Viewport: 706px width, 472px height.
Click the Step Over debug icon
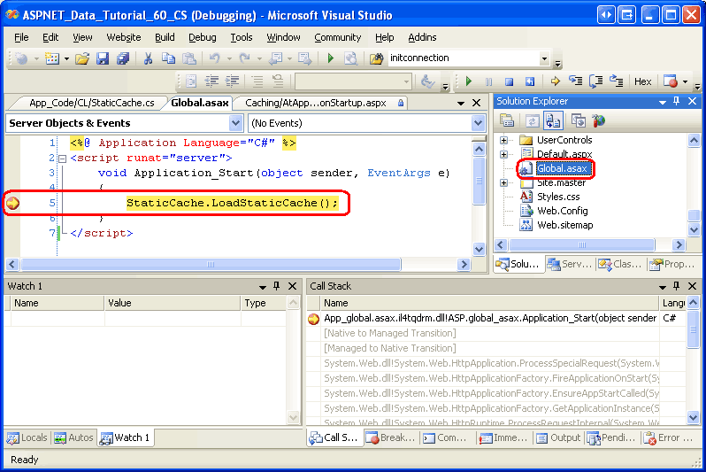pyautogui.click(x=595, y=81)
